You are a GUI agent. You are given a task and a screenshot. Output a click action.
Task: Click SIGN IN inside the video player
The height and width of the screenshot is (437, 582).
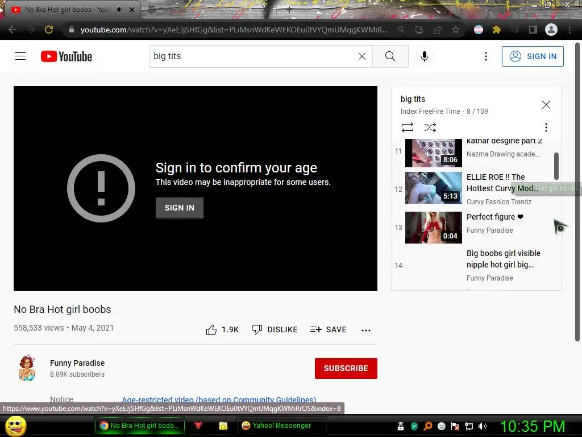point(179,208)
